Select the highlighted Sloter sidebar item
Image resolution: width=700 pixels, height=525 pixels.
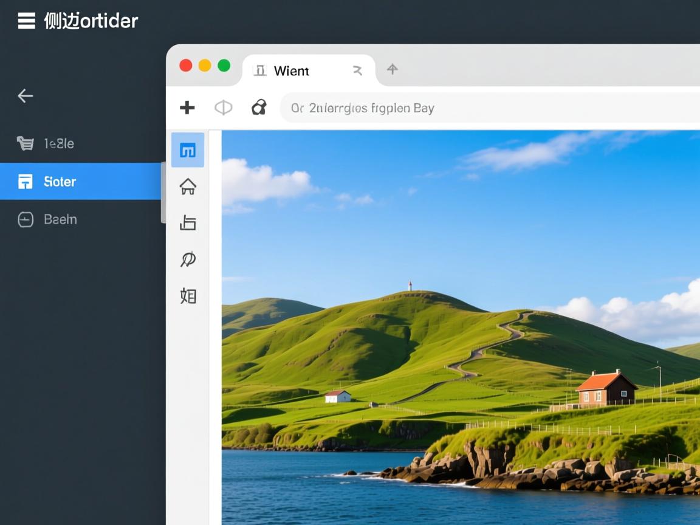[80, 181]
